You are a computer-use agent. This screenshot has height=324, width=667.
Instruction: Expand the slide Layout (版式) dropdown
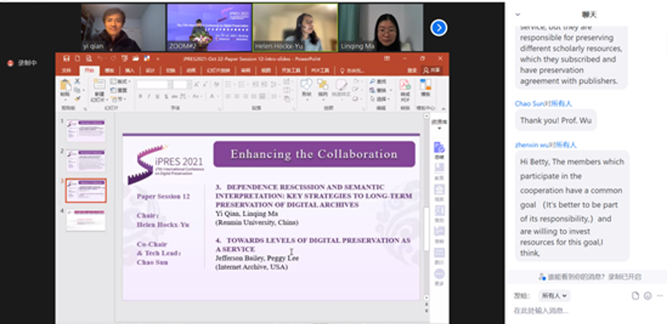(x=120, y=81)
